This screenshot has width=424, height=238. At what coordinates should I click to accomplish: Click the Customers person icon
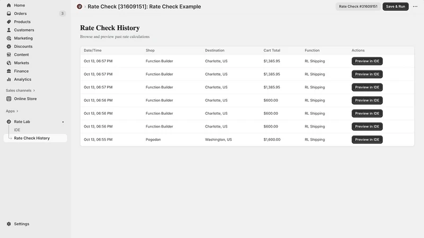tap(8, 30)
